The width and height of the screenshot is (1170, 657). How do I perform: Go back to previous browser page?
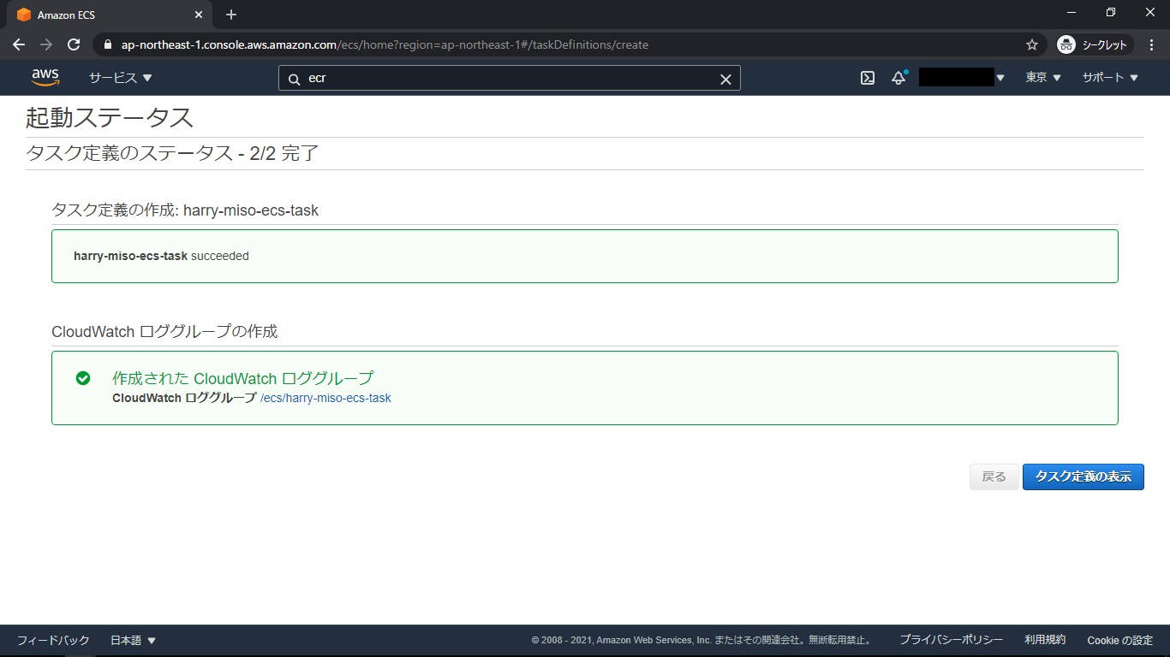coord(19,44)
